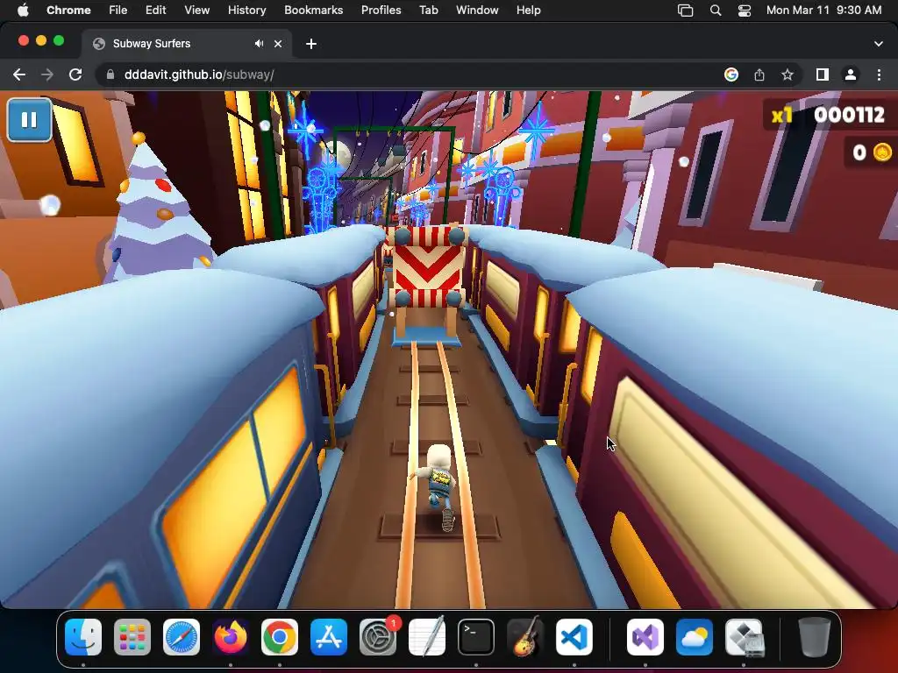898x673 pixels.
Task: Open the View menu
Action: [x=196, y=10]
